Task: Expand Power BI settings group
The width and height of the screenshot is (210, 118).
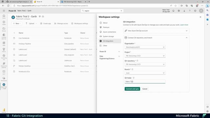Action: [x=110, y=51]
